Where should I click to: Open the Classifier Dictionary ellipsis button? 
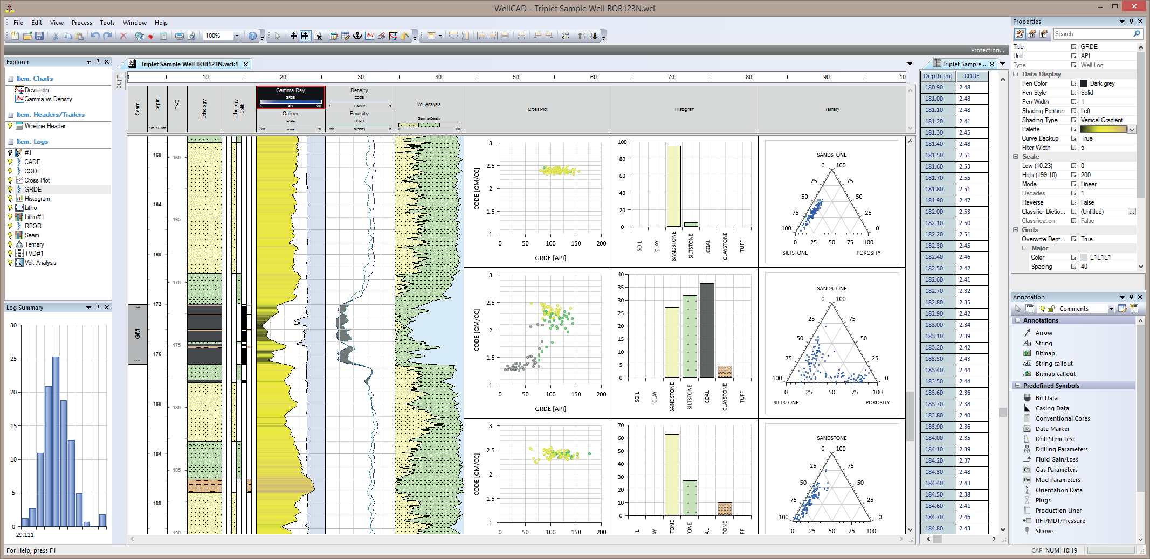pos(1131,211)
